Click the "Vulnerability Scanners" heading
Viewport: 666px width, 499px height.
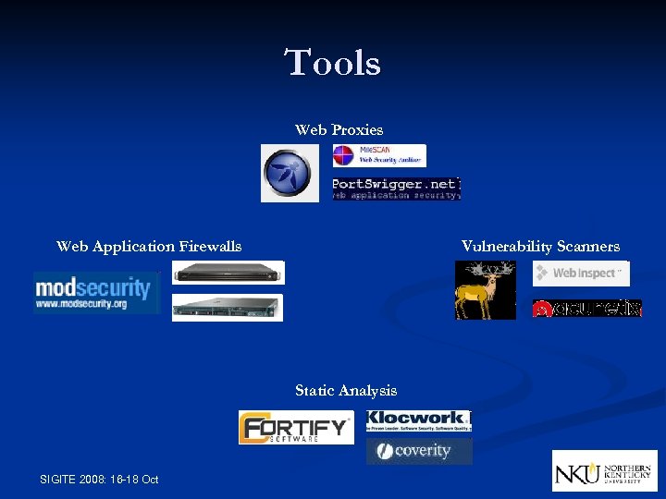coord(541,247)
